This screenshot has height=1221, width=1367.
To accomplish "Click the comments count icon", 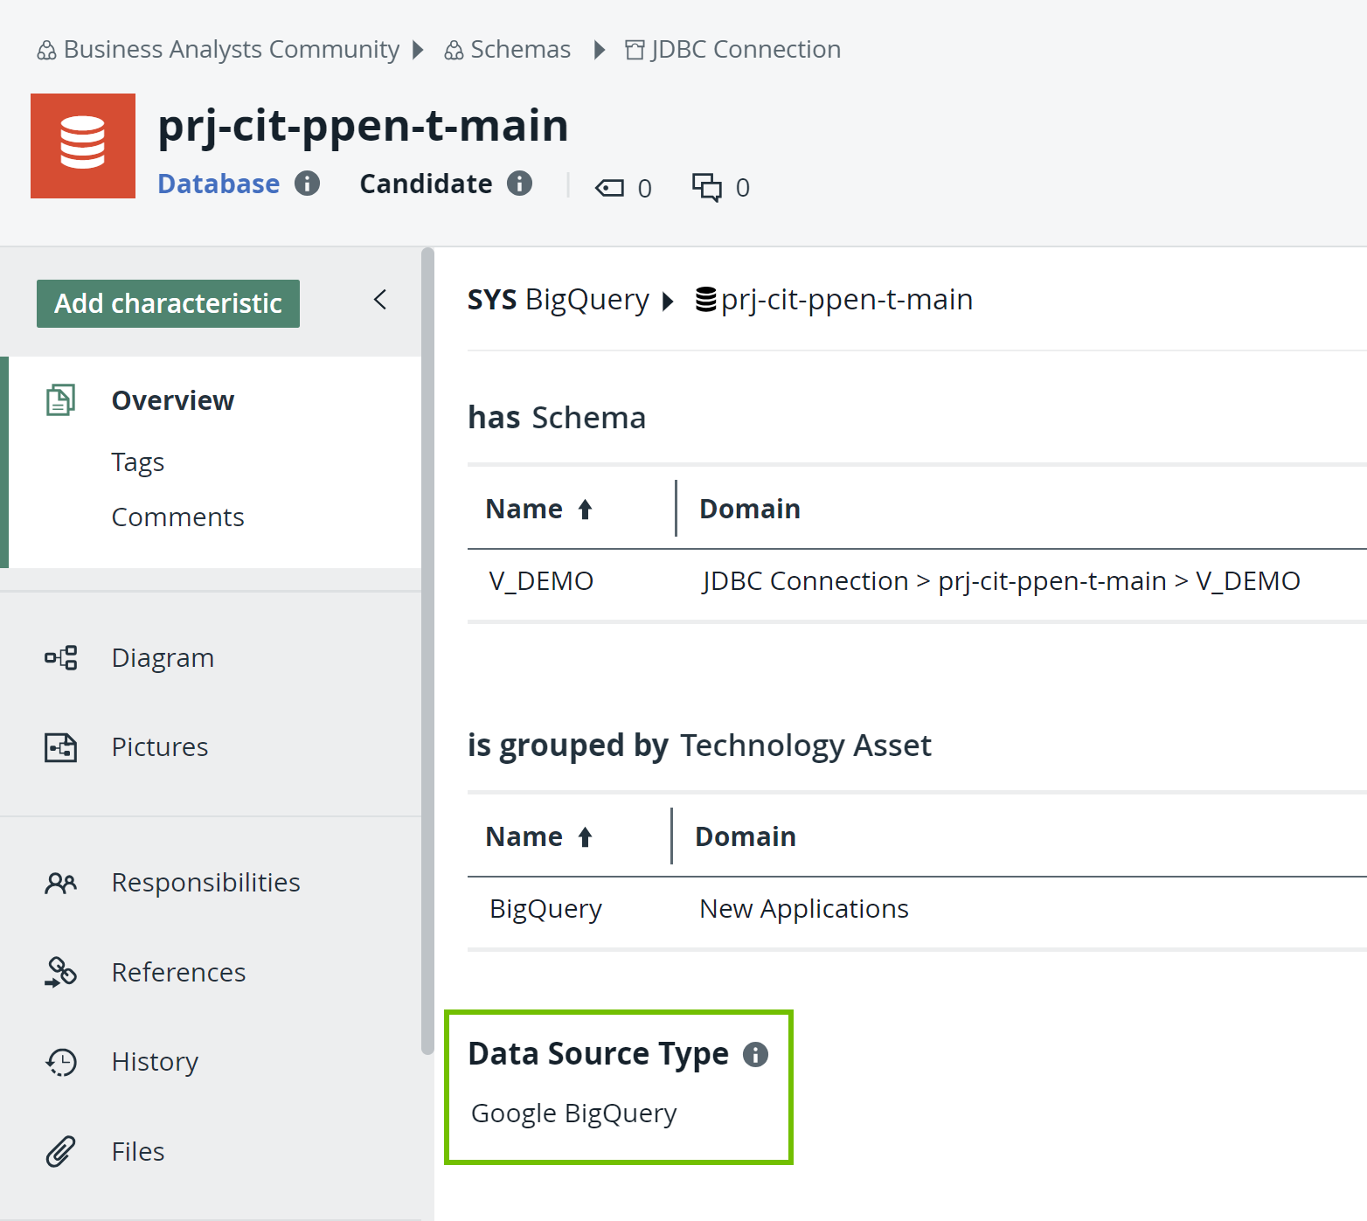I will click(706, 187).
